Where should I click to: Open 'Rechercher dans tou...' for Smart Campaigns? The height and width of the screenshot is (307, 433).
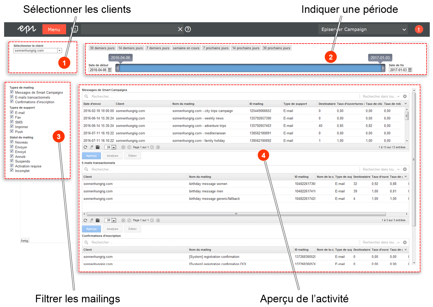tap(381, 96)
